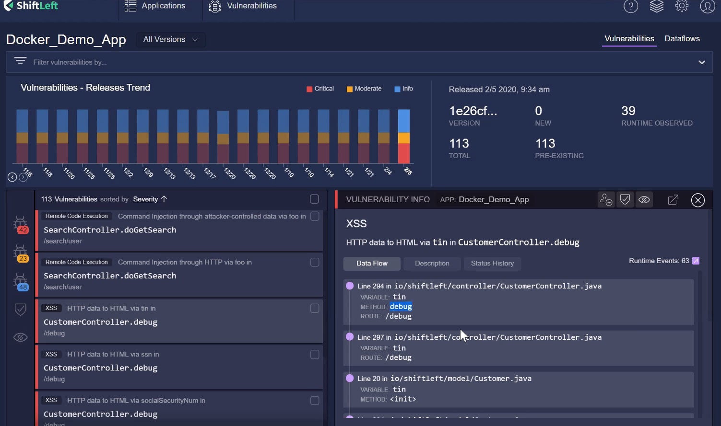Select the Description tab
This screenshot has height=426, width=721.
click(x=432, y=263)
